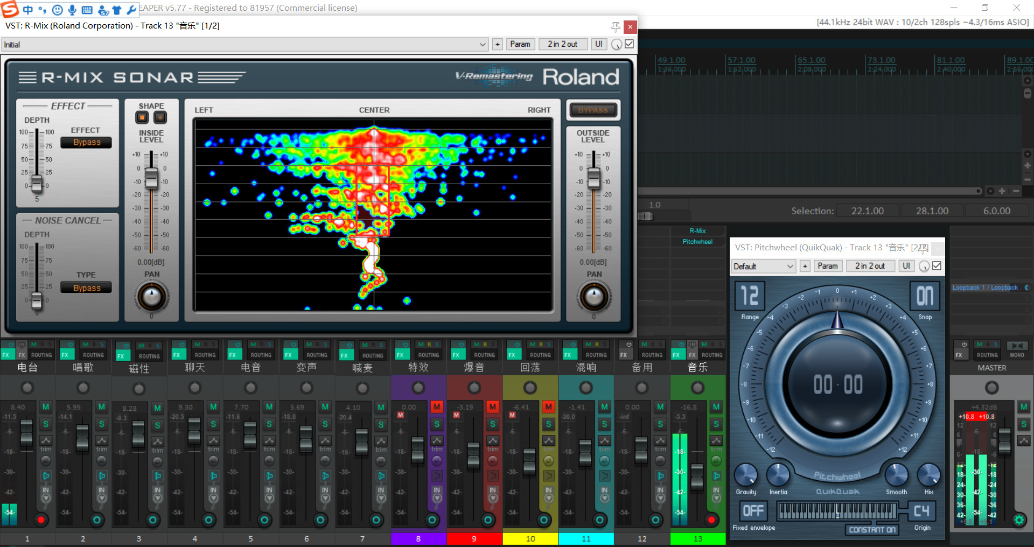Open MASTER track settings gear
The image size is (1034, 547).
pyautogui.click(x=1019, y=520)
